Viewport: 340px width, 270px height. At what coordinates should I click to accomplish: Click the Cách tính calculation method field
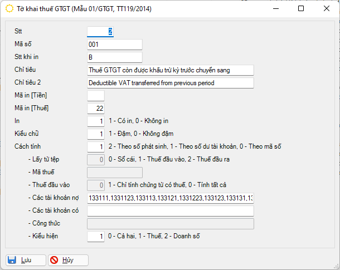[x=96, y=147]
